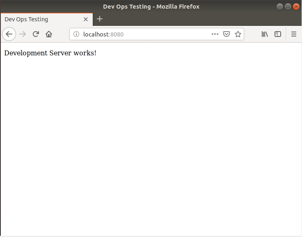302x237 pixels.
Task: Focus the localhost:8080 address bar
Action: click(x=144, y=34)
